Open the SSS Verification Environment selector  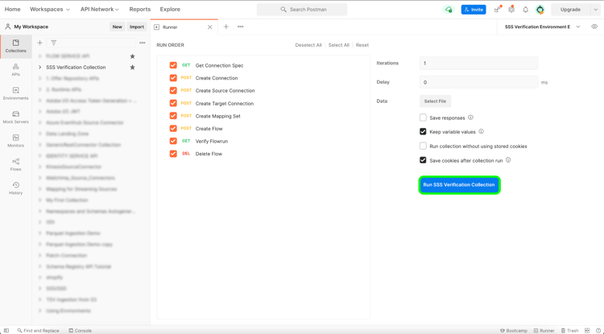coord(542,27)
